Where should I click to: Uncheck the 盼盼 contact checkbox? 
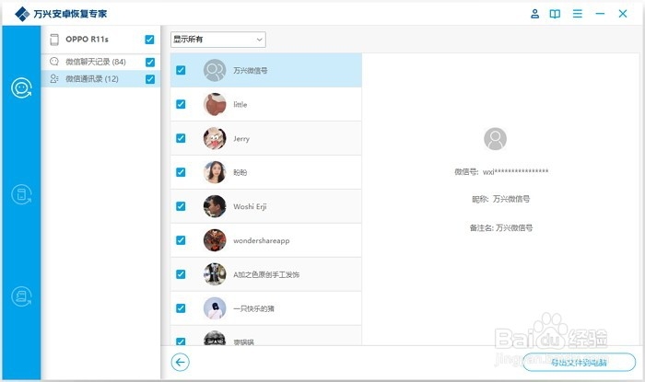(181, 172)
